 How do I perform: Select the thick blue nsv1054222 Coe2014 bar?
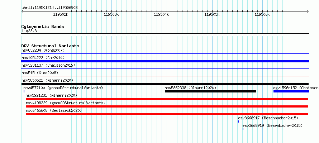165,61
